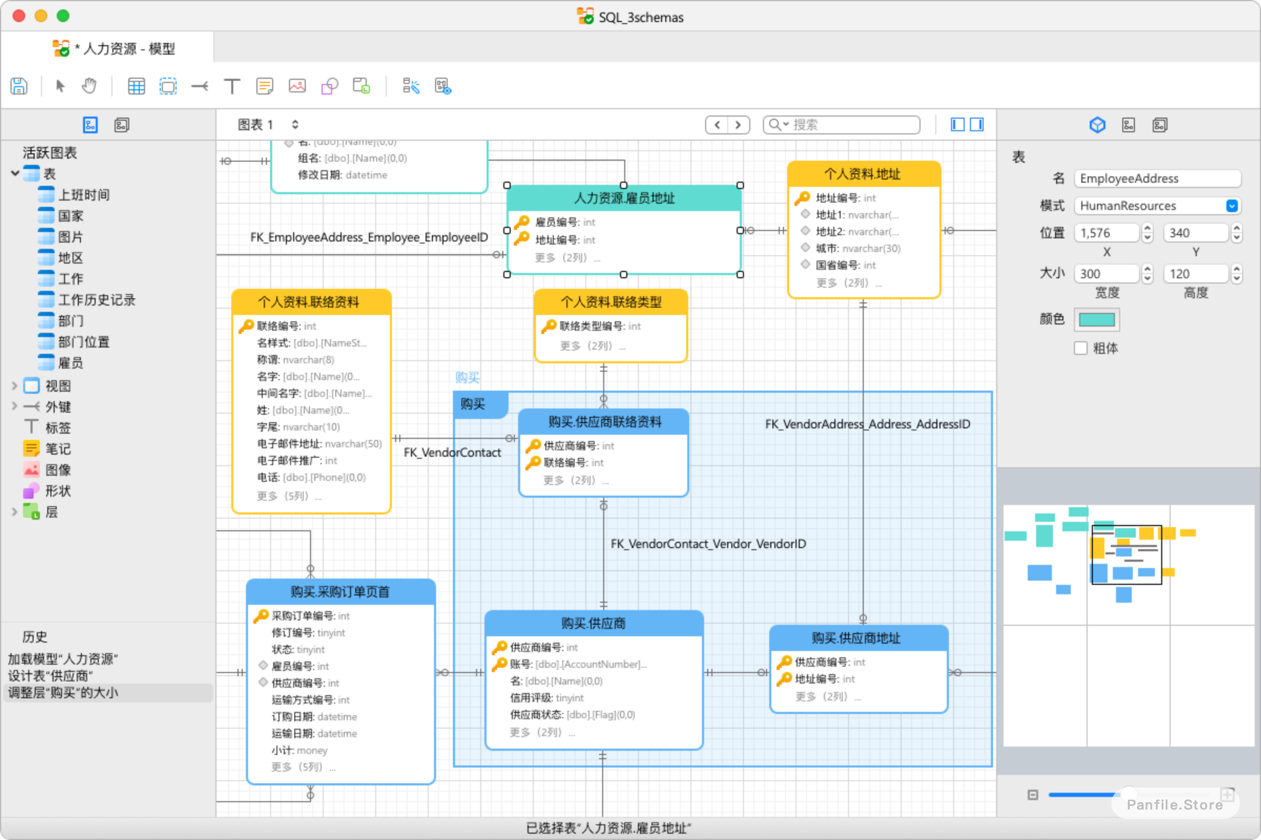Click the 搜索 search field
This screenshot has width=1261, height=840.
click(x=842, y=125)
